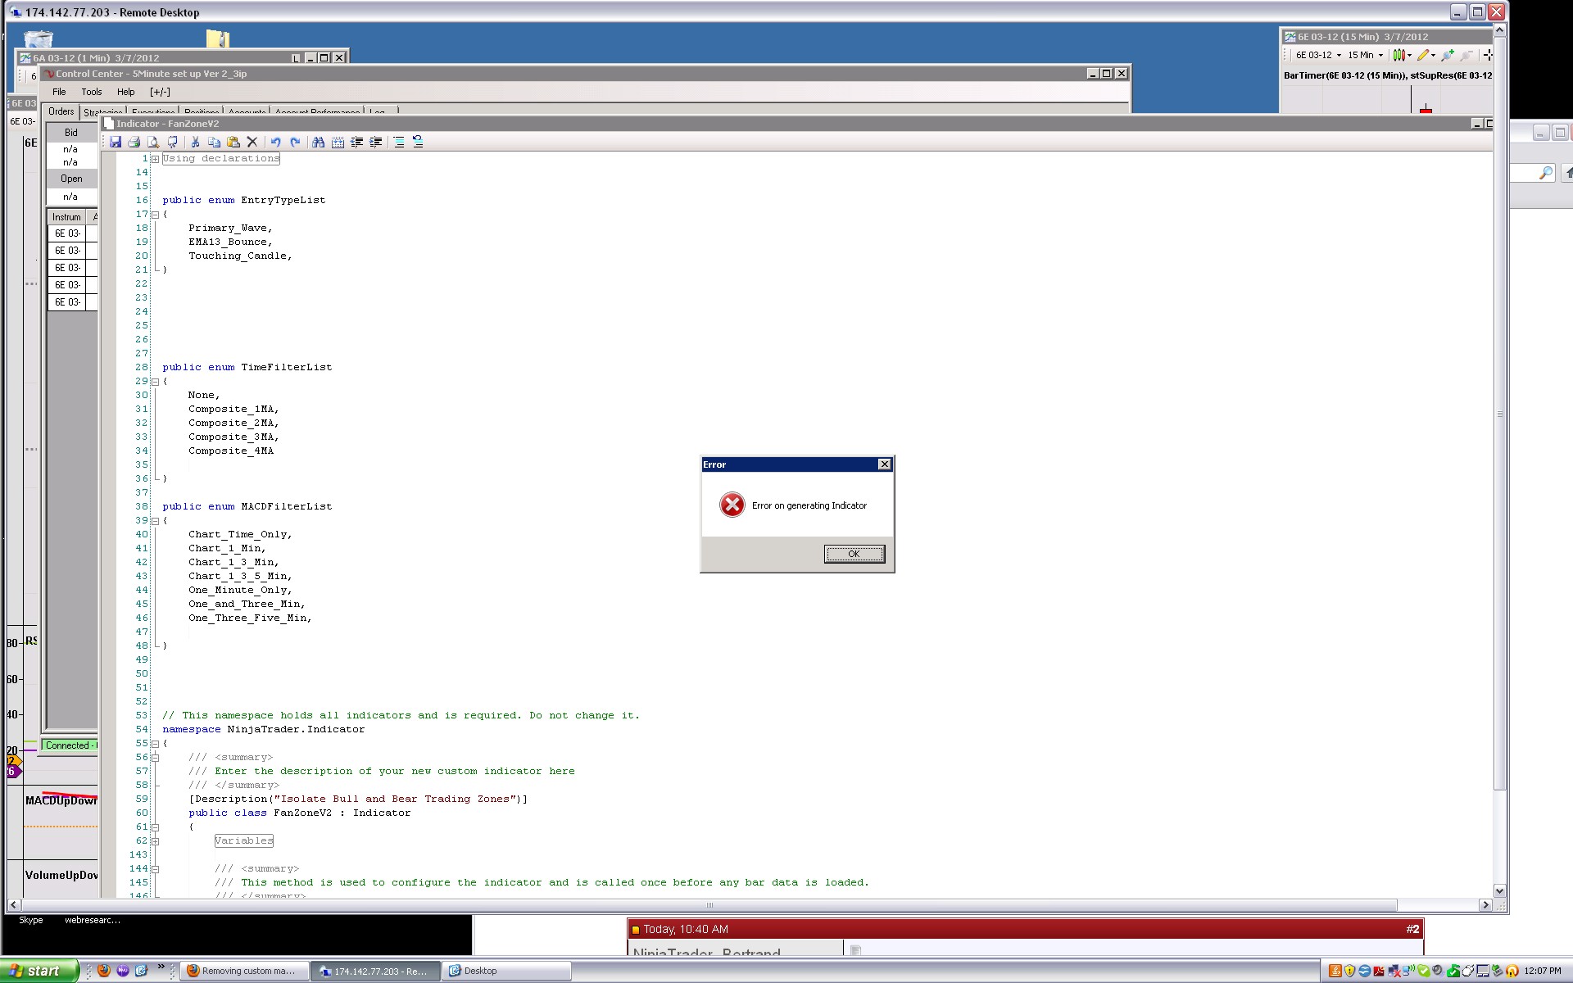The image size is (1573, 983).
Task: Click the chart zoom-in magnifier icon
Action: click(x=1448, y=55)
